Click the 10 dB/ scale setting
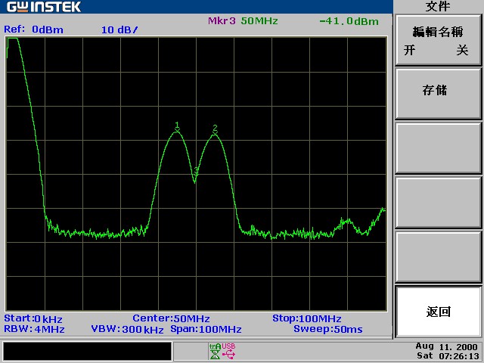 coord(119,30)
